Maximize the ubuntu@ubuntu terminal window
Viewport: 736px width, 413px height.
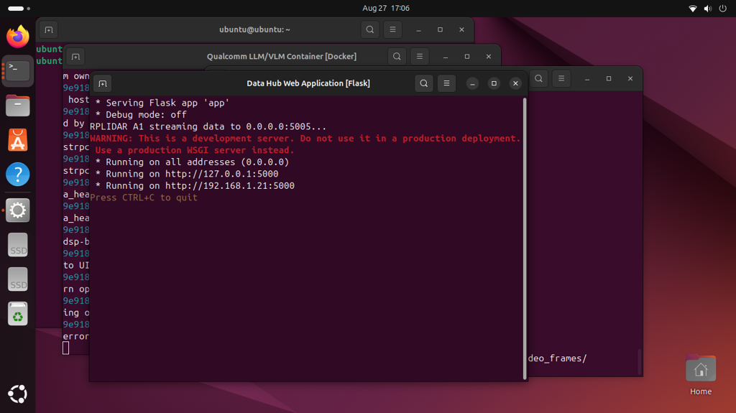(441, 29)
